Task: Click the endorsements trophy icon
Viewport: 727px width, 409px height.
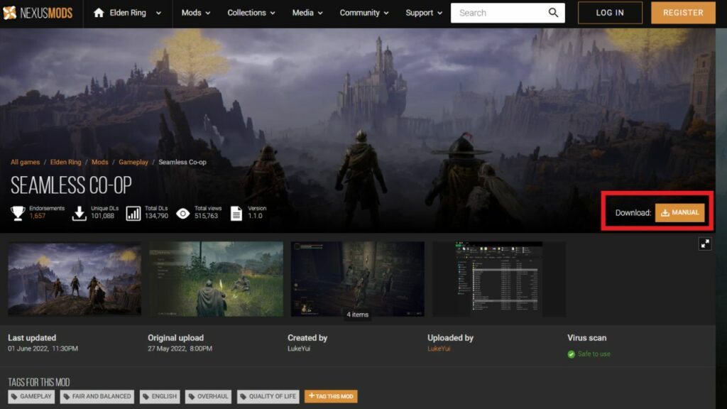Action: coord(18,212)
